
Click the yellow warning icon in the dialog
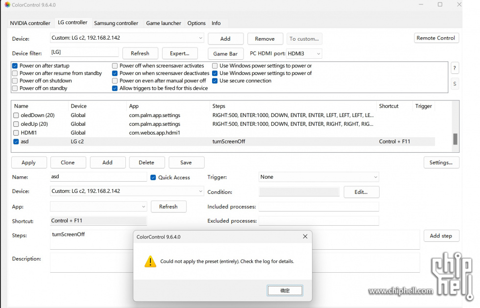pyautogui.click(x=150, y=261)
